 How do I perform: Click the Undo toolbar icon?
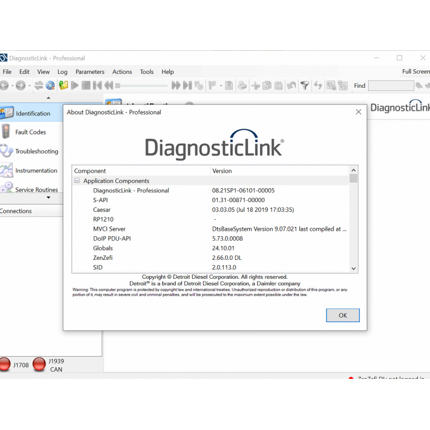click(292, 86)
